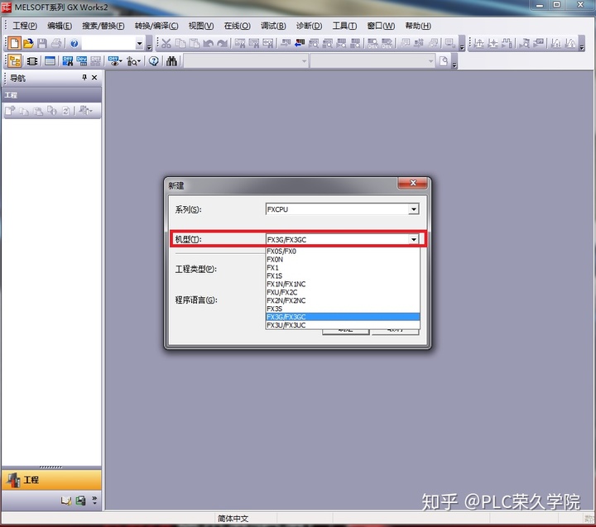Viewport: 596px width, 527px height.
Task: Click the Undo arrow icon
Action: [x=208, y=43]
